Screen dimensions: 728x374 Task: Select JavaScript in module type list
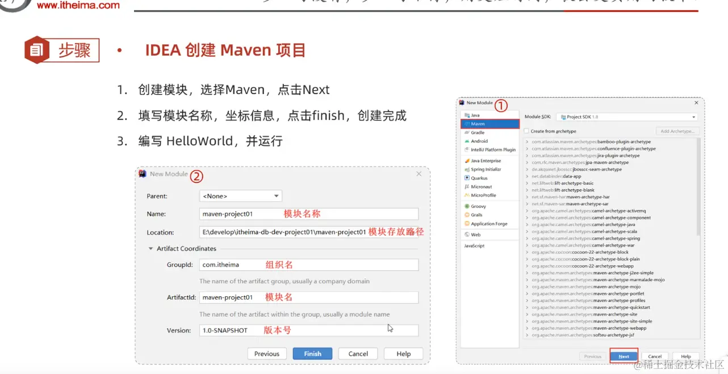pyautogui.click(x=474, y=246)
